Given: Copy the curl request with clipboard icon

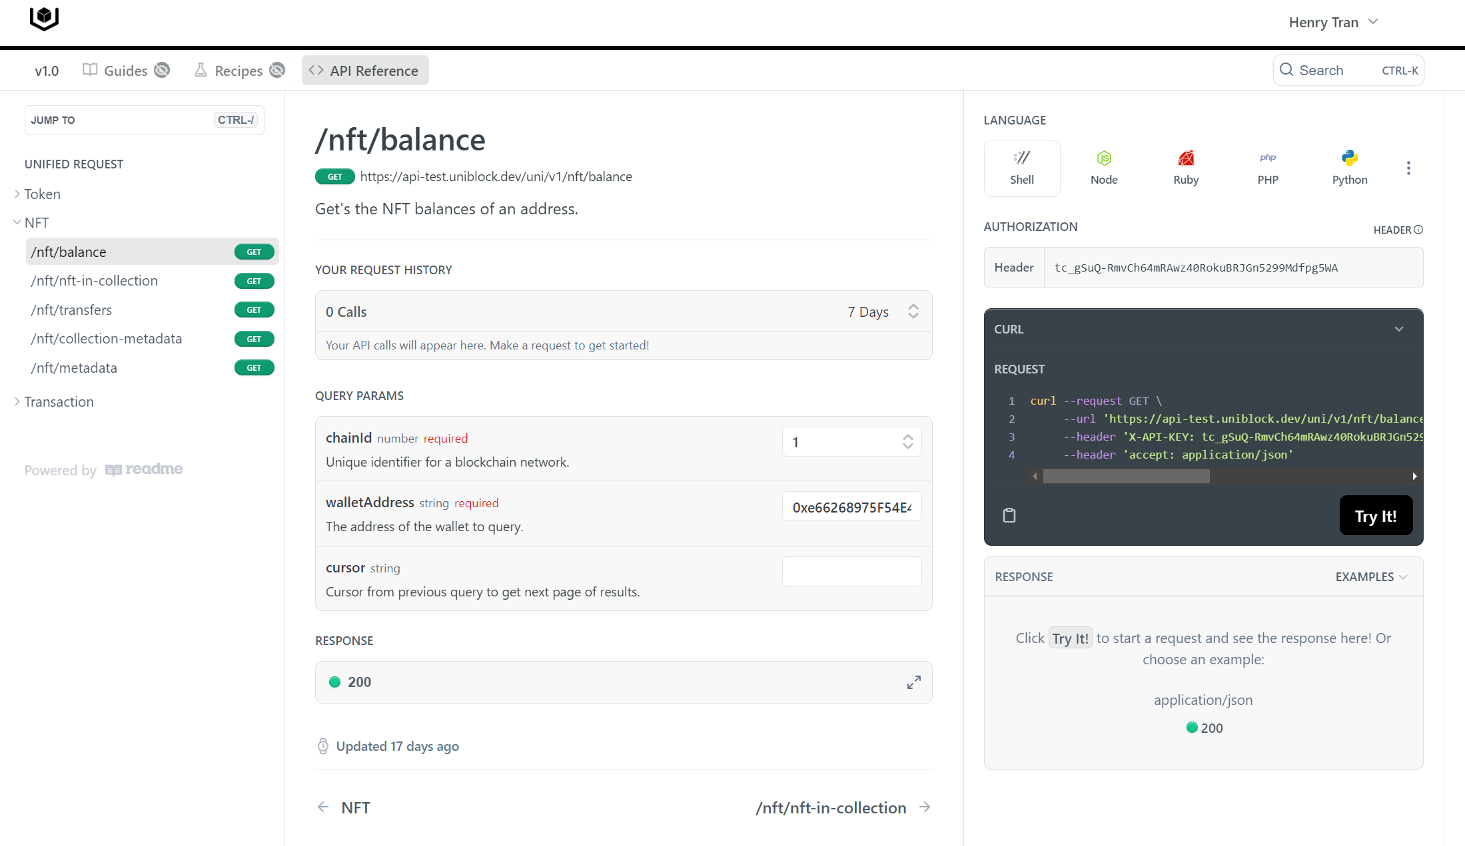Looking at the screenshot, I should coord(1009,515).
